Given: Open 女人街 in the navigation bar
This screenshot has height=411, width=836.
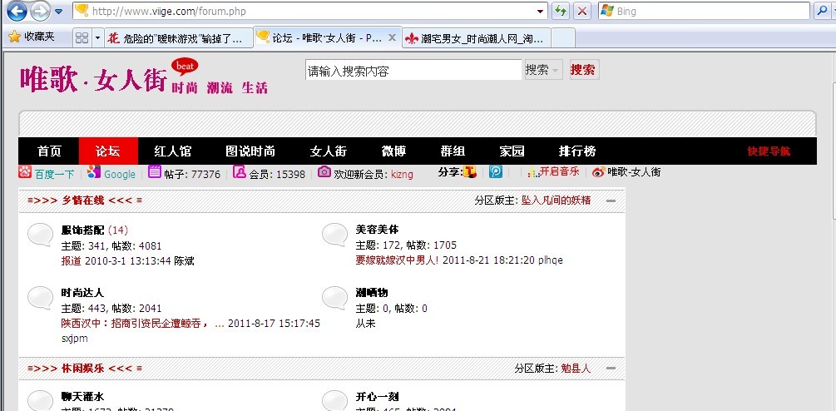Looking at the screenshot, I should click(329, 151).
